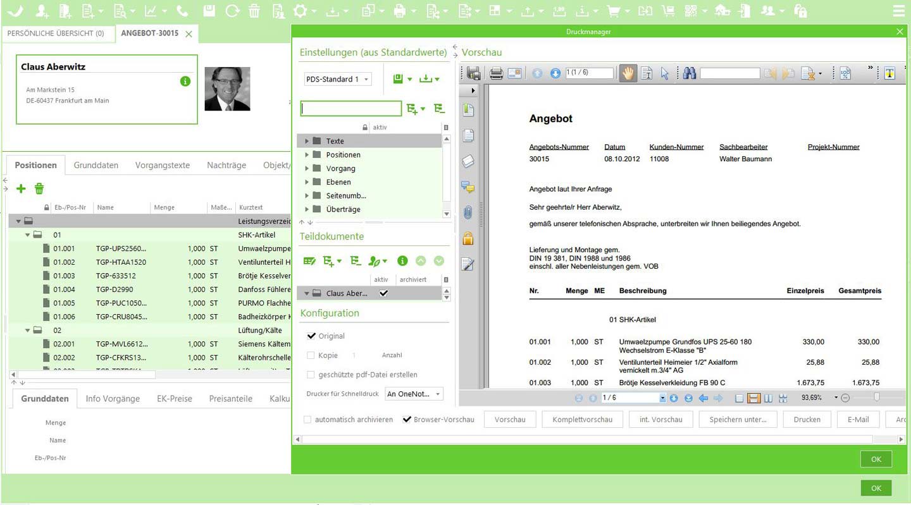Click the settings search input field
The height and width of the screenshot is (505, 911).
coord(351,109)
